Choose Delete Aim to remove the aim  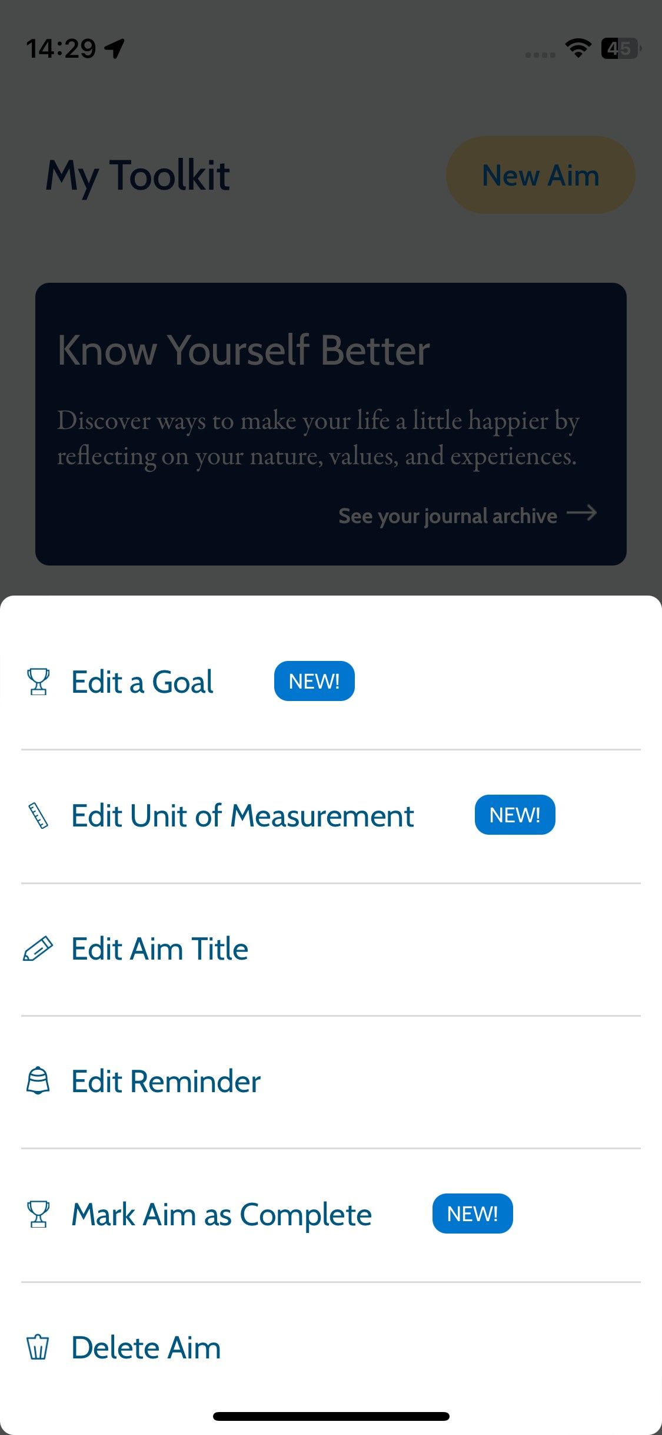(145, 1347)
